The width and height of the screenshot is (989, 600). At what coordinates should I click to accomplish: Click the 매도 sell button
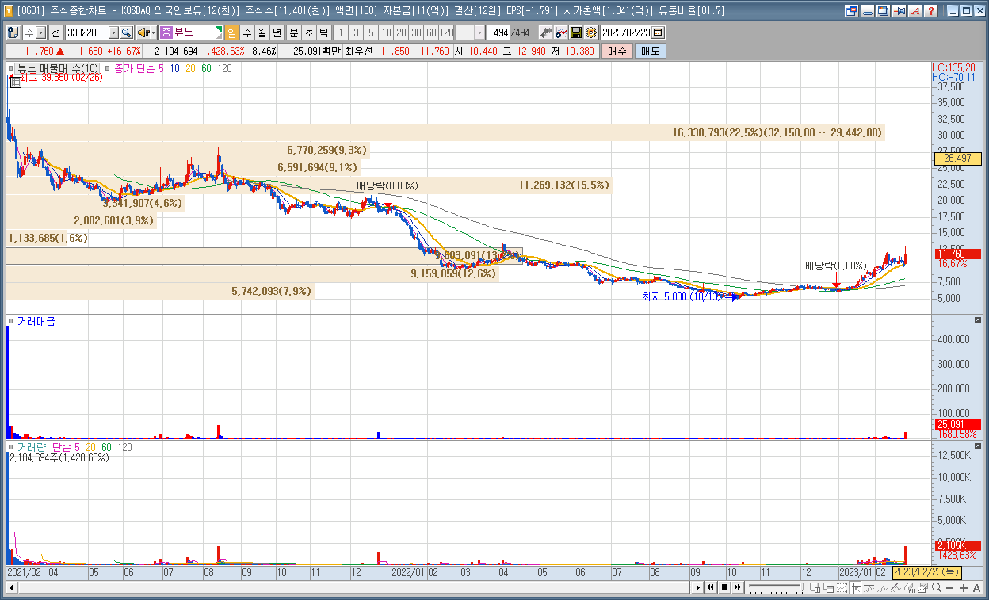click(650, 51)
